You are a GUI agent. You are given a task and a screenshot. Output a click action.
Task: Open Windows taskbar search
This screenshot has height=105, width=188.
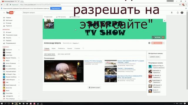pos(5,104)
